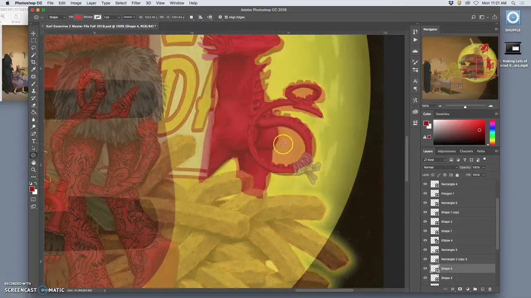Select the Zoom tool
The width and height of the screenshot is (531, 298).
coord(34,170)
